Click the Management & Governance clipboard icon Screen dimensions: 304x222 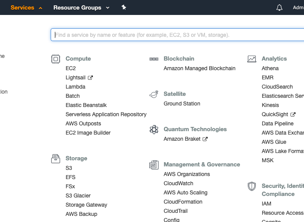[154, 165]
